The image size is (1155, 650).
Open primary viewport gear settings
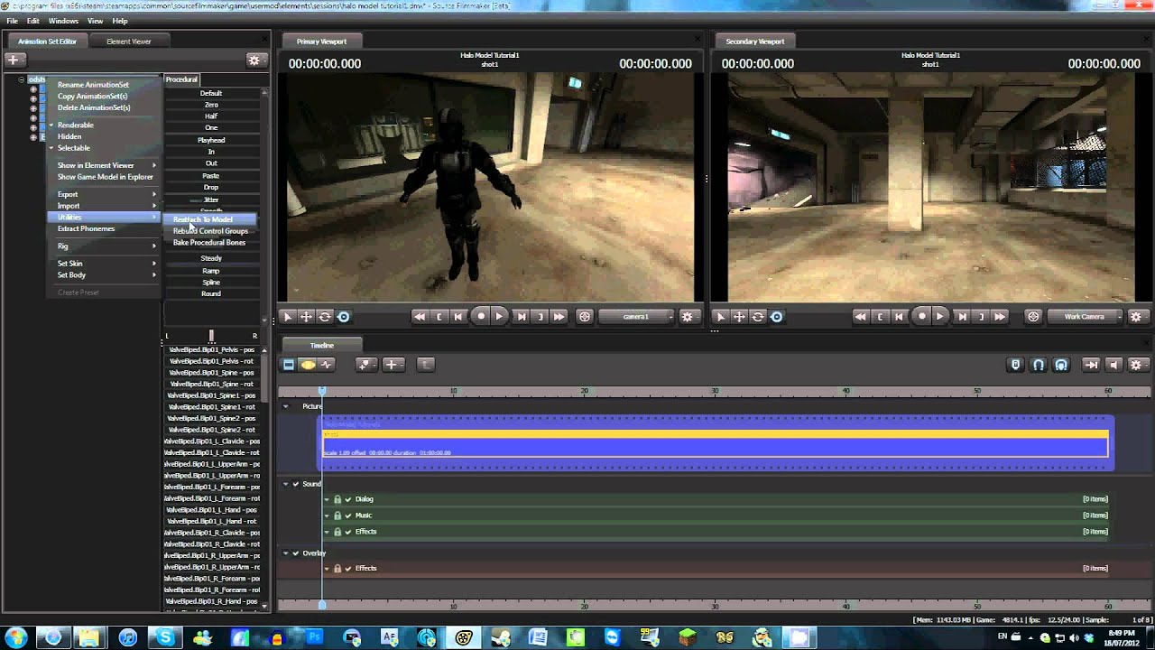point(688,317)
